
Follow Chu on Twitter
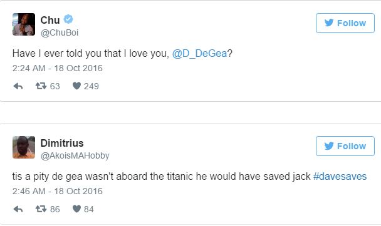345,23
